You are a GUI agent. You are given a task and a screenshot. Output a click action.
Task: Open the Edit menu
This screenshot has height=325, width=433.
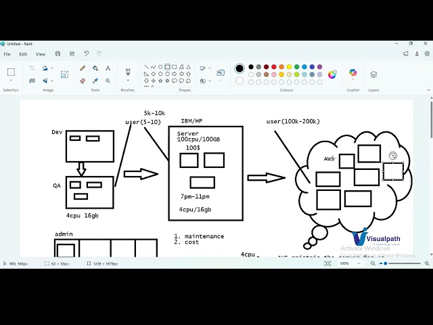(x=23, y=54)
